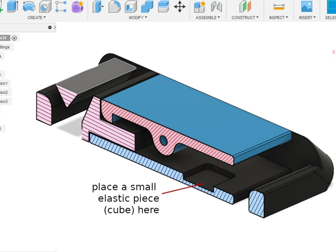The width and height of the screenshot is (336, 252).
Task: Click the circular pivot hole in the section
Action: (x=164, y=140)
